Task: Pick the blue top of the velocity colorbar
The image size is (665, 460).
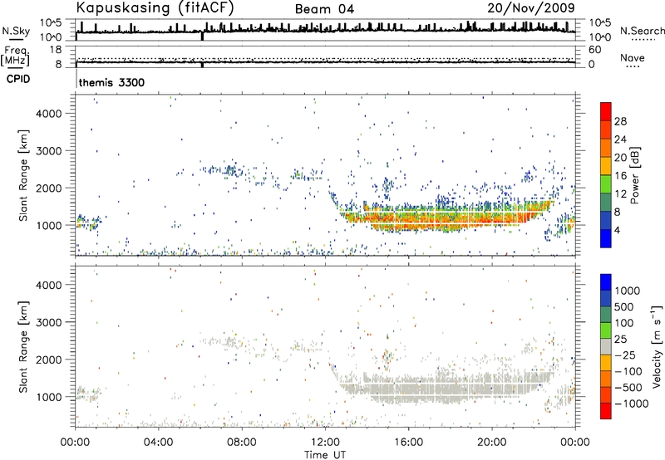Action: pyautogui.click(x=606, y=282)
